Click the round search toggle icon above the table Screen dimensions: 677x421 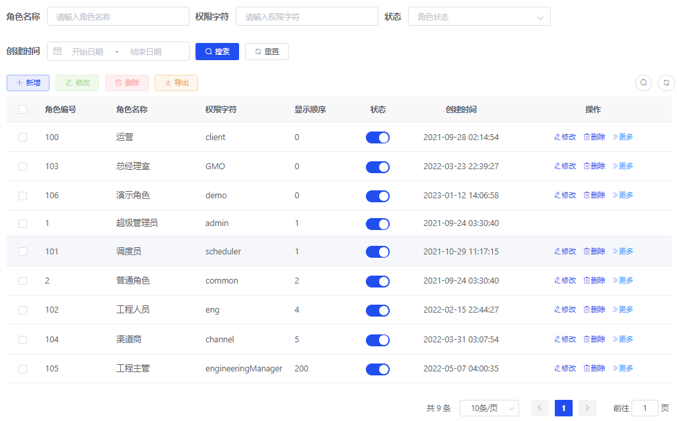643,83
